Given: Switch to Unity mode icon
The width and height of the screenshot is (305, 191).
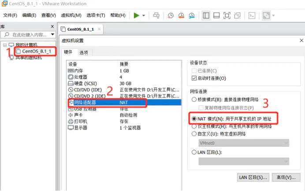Looking at the screenshot, I should pyautogui.click(x=237, y=15).
